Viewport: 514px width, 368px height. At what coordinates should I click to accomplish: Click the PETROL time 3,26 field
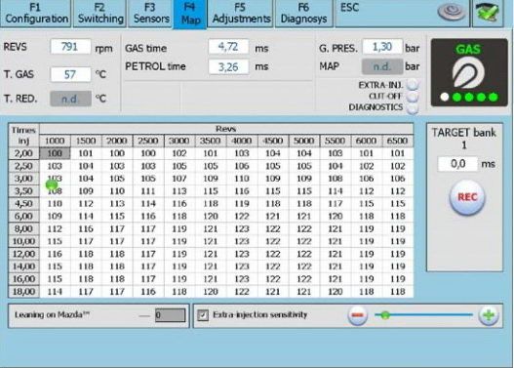point(228,67)
